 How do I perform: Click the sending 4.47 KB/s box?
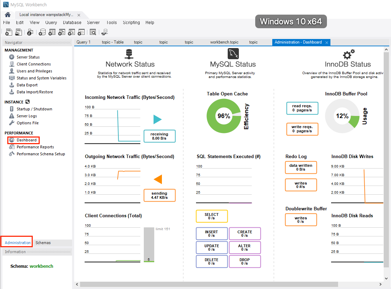click(x=159, y=195)
